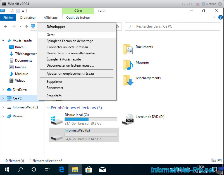This screenshot has height=175, width=224.
Task: Click the Disque local (C:) usage bar
Action: click(x=91, y=119)
